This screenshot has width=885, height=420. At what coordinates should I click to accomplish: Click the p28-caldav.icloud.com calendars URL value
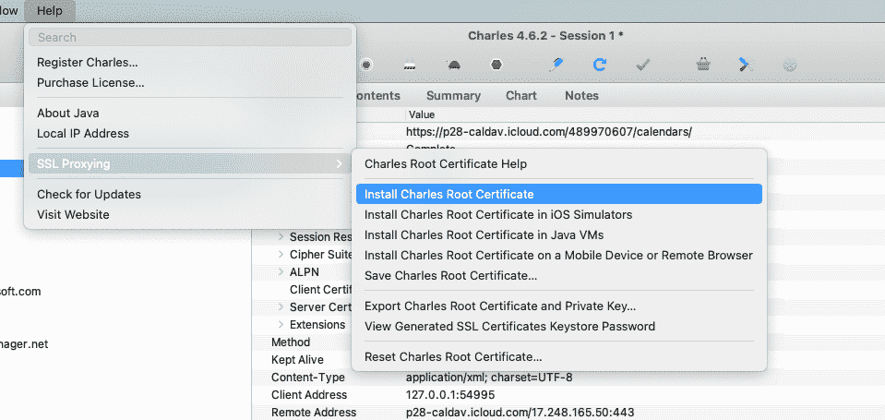click(548, 132)
